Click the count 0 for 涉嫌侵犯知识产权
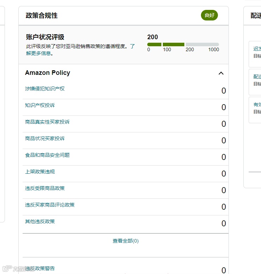 tap(224, 91)
